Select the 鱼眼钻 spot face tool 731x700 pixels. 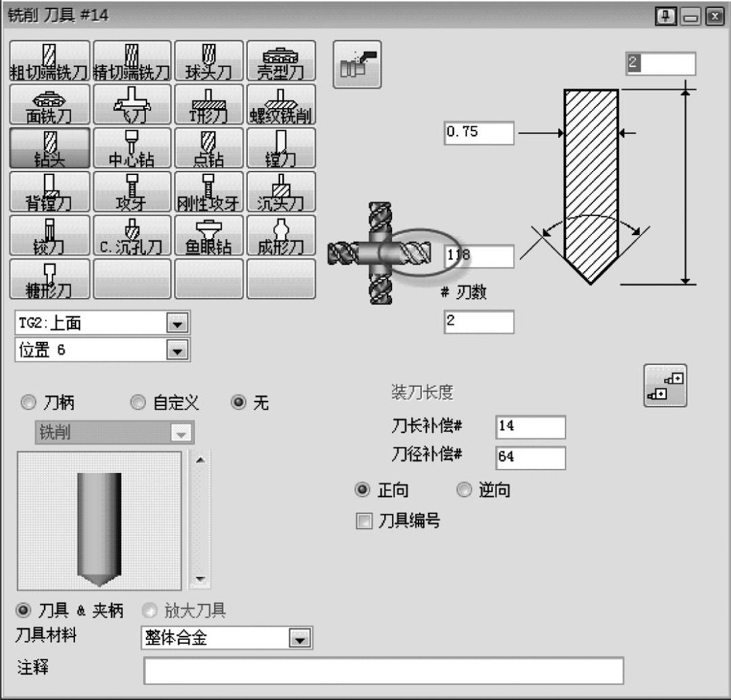(x=209, y=235)
